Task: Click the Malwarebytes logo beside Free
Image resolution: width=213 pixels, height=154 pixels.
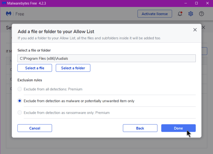Action: [x=9, y=14]
